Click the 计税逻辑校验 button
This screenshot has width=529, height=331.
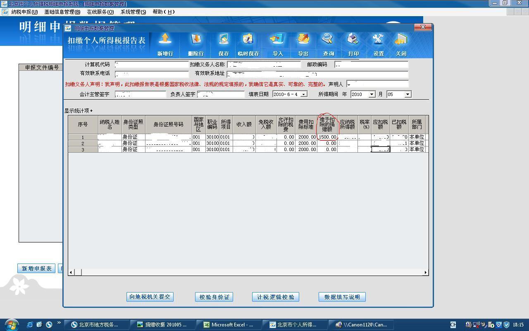pyautogui.click(x=275, y=297)
